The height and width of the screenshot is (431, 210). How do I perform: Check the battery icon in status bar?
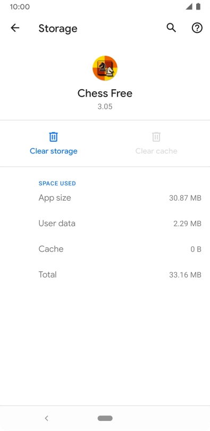pyautogui.click(x=198, y=6)
